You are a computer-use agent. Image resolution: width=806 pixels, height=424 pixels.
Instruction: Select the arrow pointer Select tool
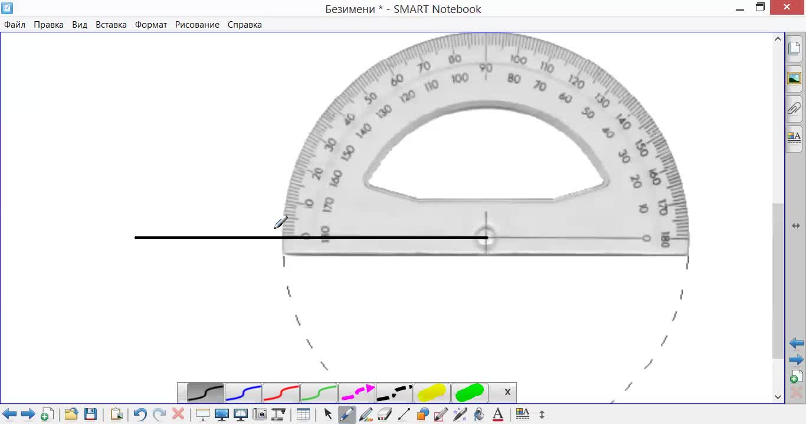pos(328,414)
